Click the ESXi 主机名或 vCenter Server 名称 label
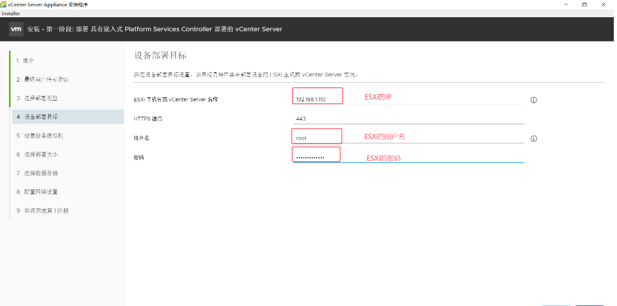Image resolution: width=617 pixels, height=306 pixels. [x=176, y=100]
